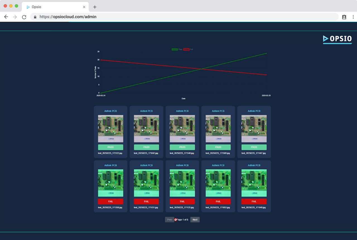
Task: Click file name test_20250225_172122.jpg
Action: (110, 153)
